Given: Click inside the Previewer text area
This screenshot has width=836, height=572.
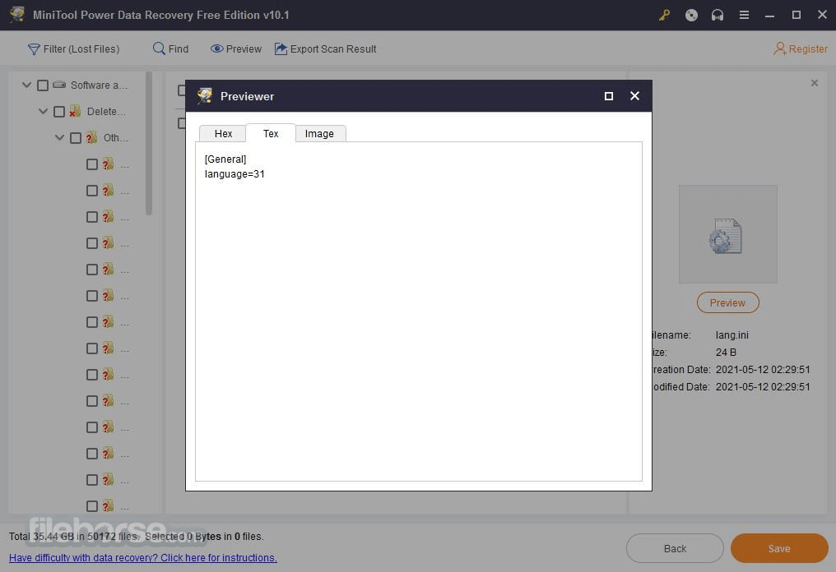Looking at the screenshot, I should (x=419, y=311).
